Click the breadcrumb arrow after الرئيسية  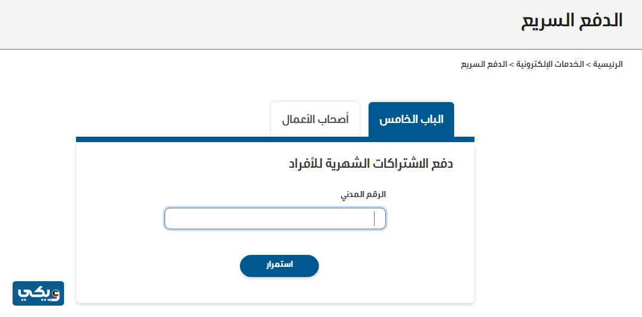click(589, 64)
